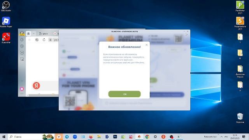249x140 pixels.
Task: Switch the input language indicator РУС
Action: click(x=226, y=136)
